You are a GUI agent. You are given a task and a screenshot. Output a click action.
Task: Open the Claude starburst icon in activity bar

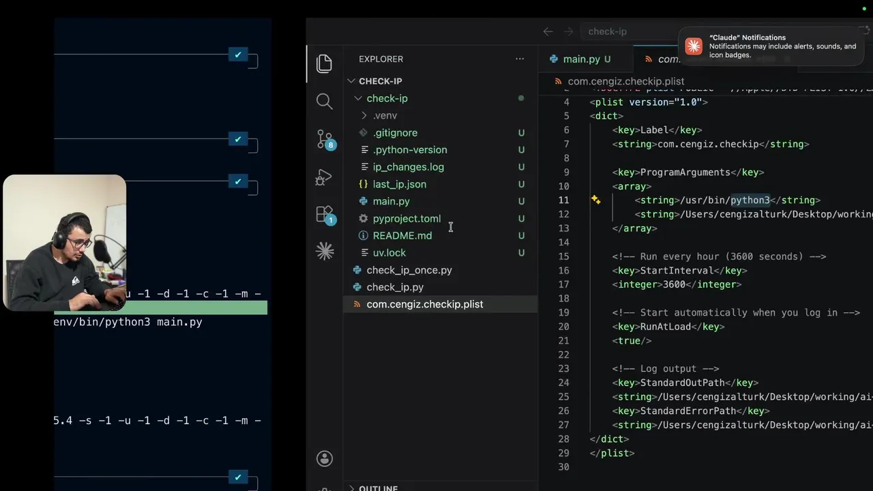coord(325,252)
